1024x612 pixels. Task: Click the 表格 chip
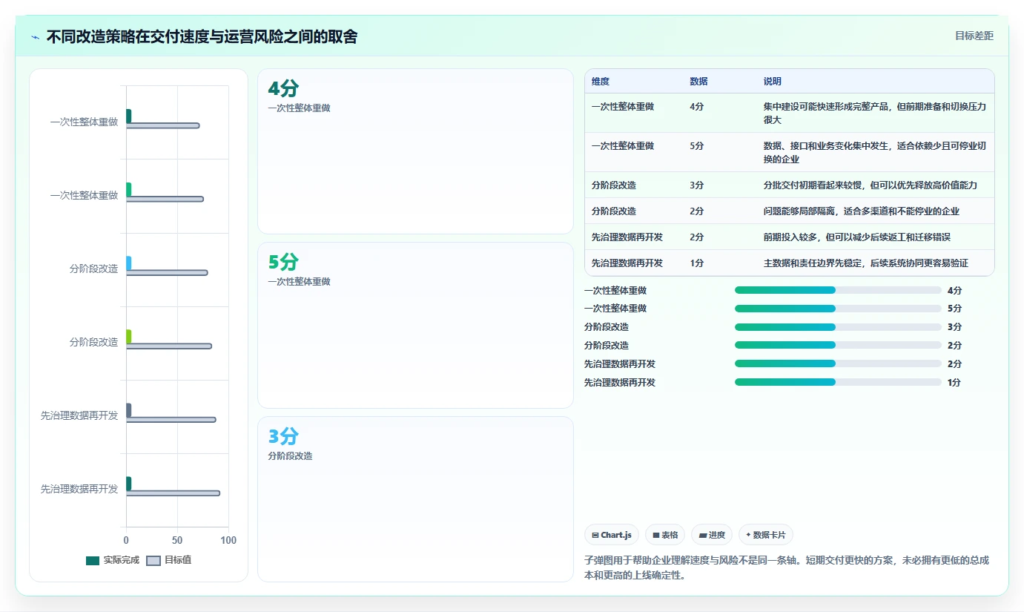coord(665,535)
